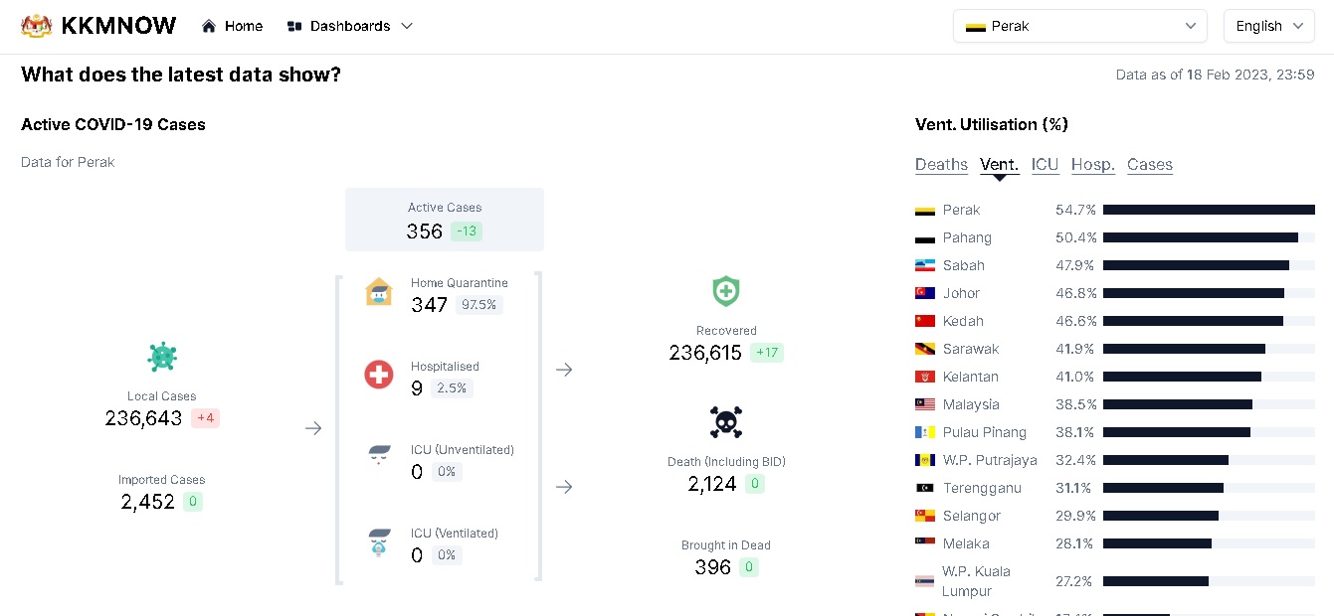This screenshot has width=1334, height=616.
Task: Click the Perak state flag in ranking list
Action: click(924, 211)
